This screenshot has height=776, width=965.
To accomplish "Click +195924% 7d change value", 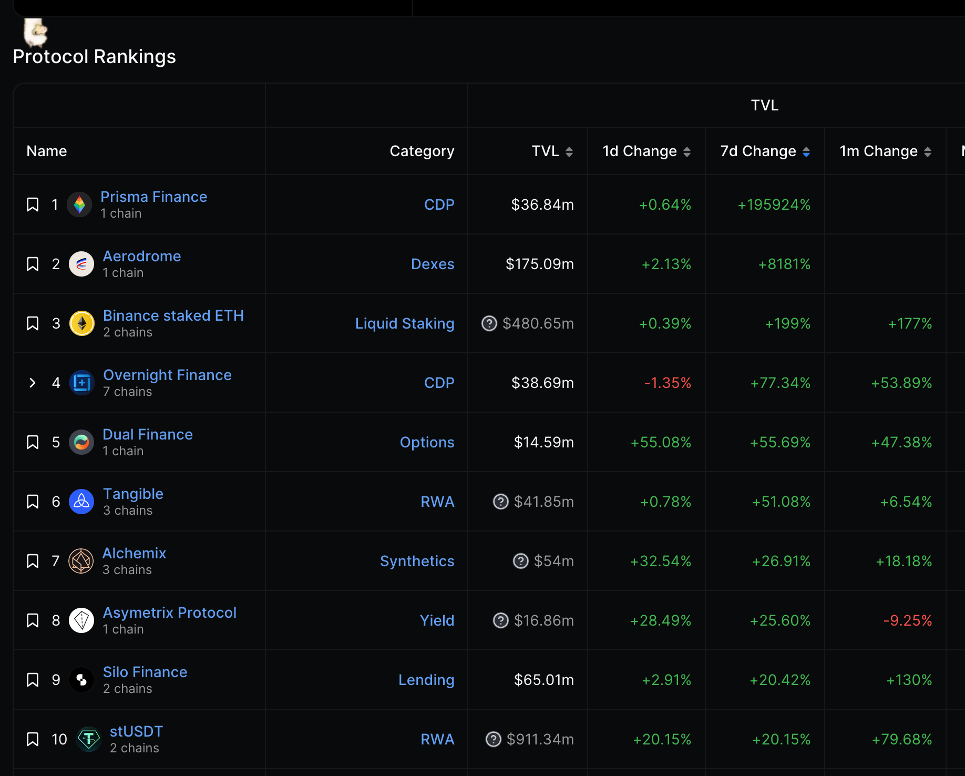I will [x=774, y=205].
